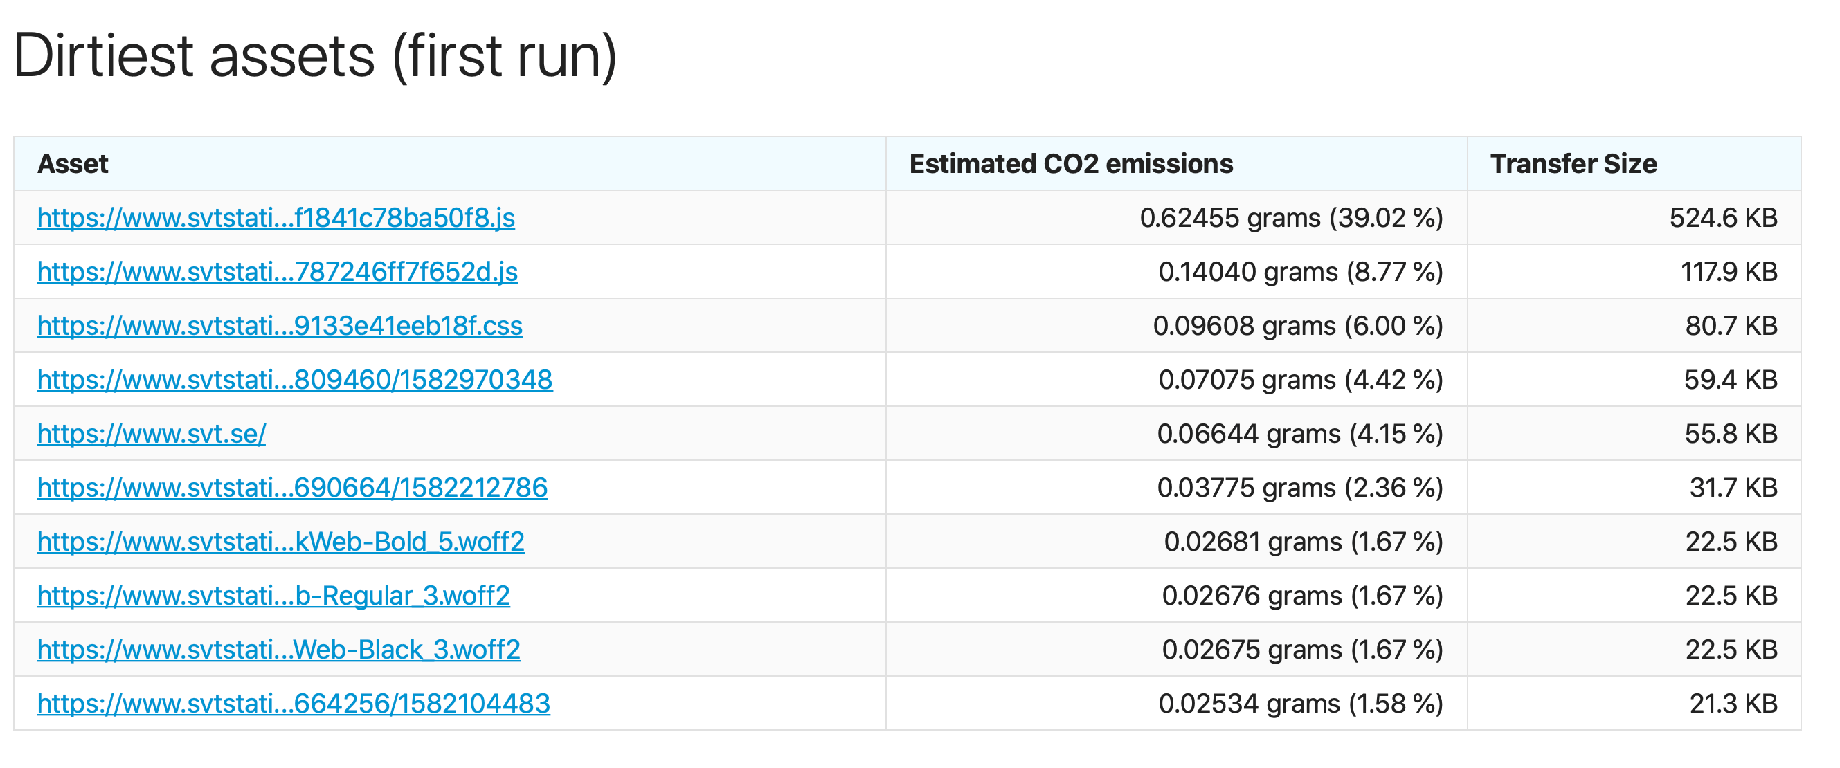Click the Dirtiest assets (first run) heading

[x=315, y=56]
